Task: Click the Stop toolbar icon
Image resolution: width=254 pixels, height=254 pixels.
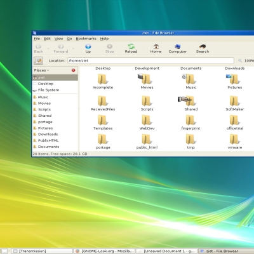Action: (x=109, y=48)
